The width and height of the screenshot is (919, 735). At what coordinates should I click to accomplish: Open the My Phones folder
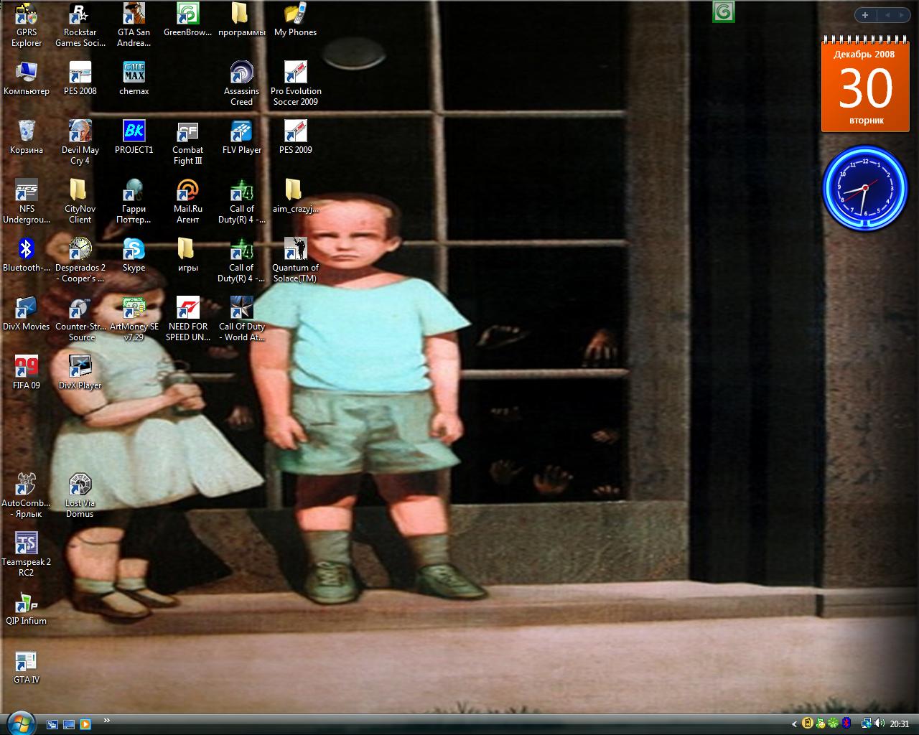295,19
